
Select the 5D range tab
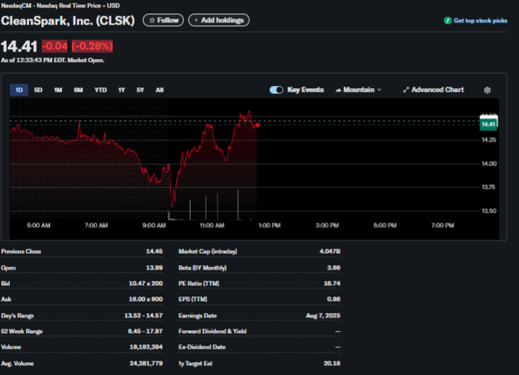point(38,90)
